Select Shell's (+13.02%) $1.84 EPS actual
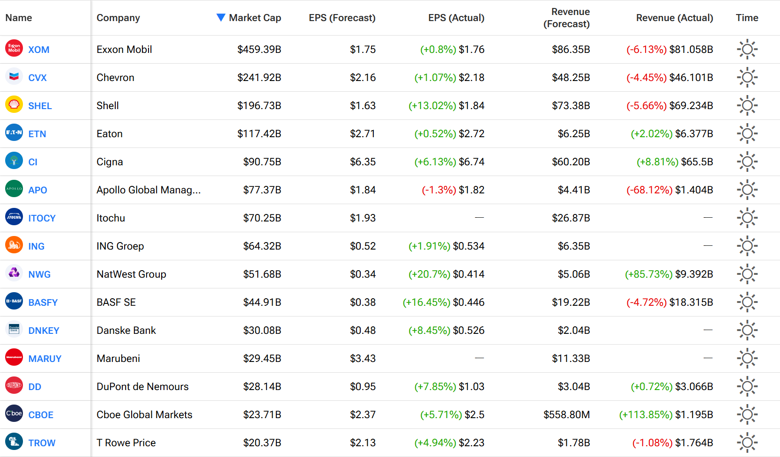 pyautogui.click(x=446, y=105)
